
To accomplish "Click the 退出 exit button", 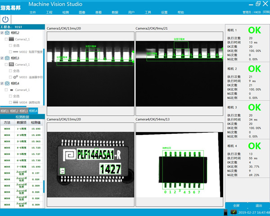I will (x=258, y=205).
